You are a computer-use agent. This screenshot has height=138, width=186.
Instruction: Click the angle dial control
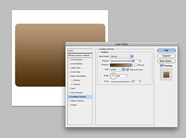113,76
